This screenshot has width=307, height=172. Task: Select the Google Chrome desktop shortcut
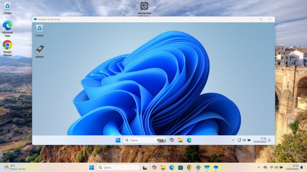tap(7, 48)
